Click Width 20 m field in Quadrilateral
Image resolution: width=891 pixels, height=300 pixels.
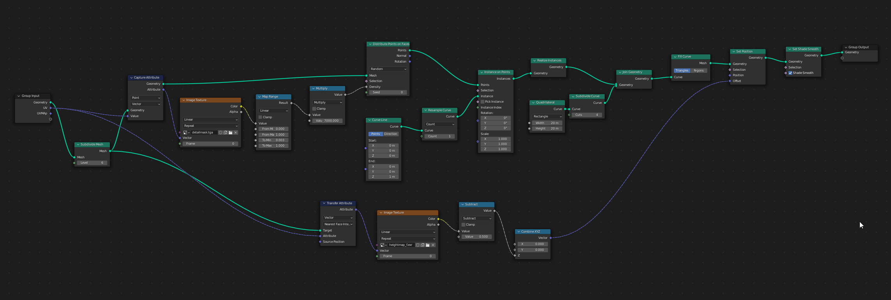click(x=547, y=123)
